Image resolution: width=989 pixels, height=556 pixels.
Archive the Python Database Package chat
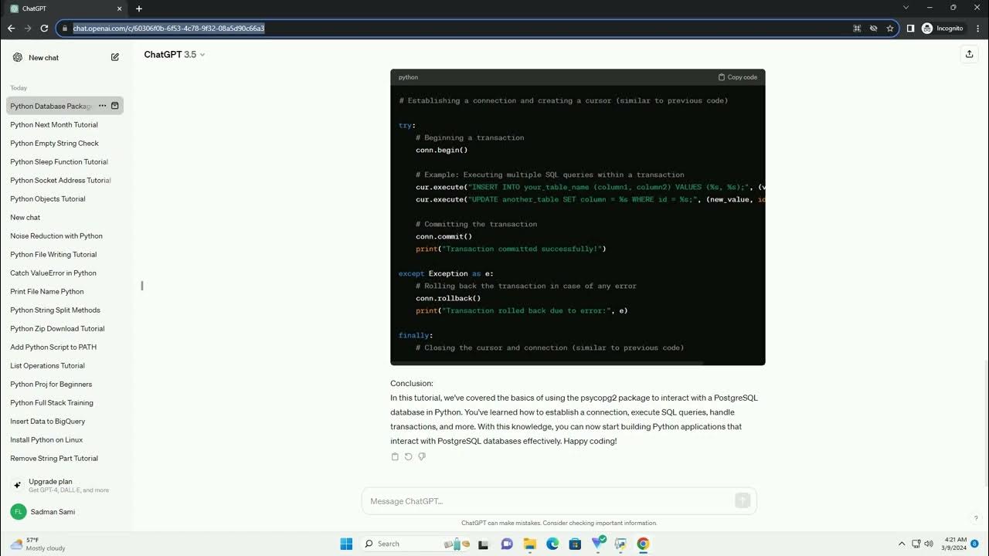115,106
